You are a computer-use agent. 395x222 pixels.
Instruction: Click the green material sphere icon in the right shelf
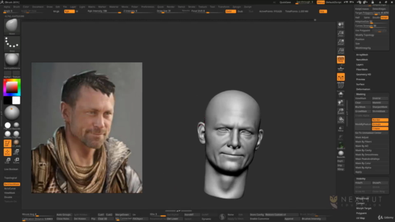(x=341, y=146)
